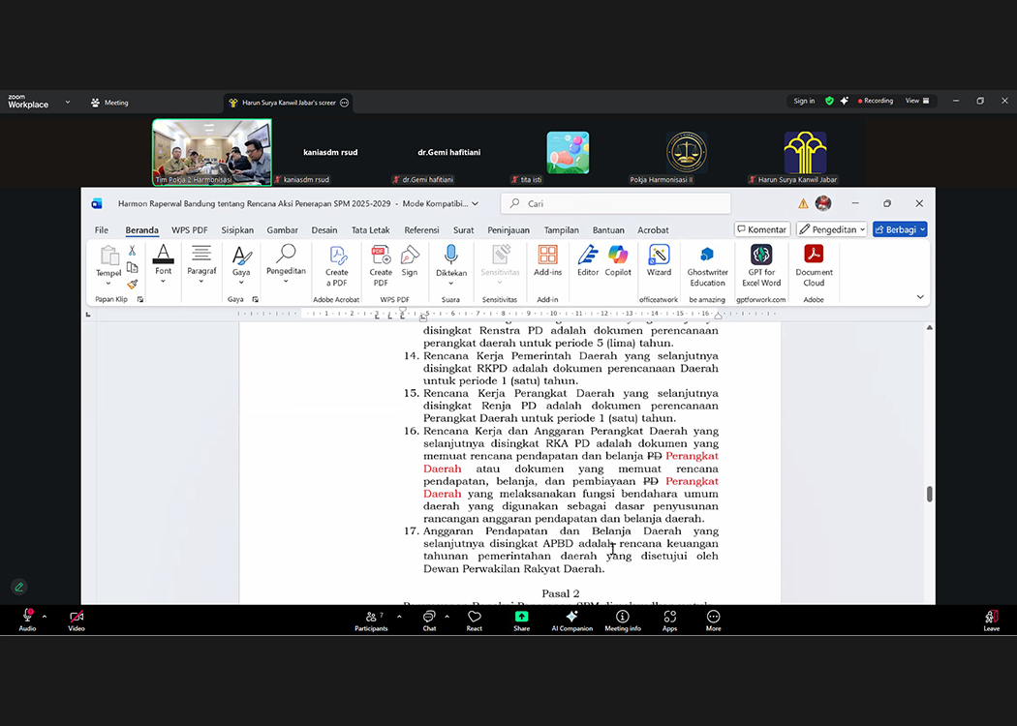The image size is (1017, 726).
Task: Click the Komentar button
Action: (762, 229)
